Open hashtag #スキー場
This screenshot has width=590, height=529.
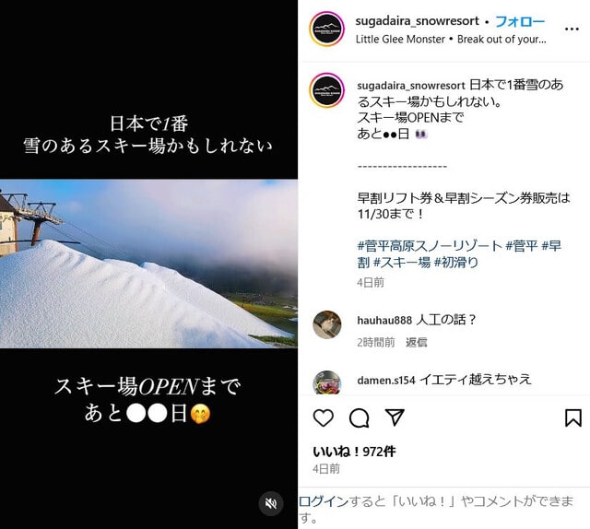click(x=402, y=263)
